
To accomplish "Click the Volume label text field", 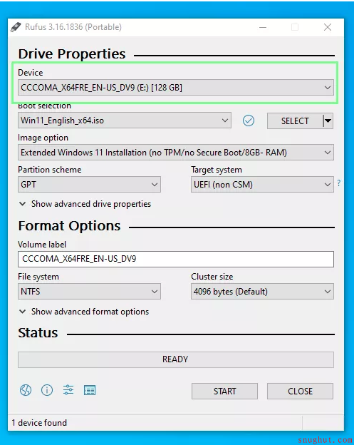I will (176, 259).
